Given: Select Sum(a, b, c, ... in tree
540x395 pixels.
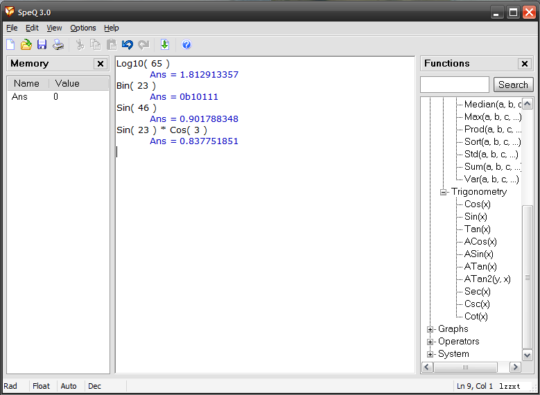Looking at the screenshot, I should 493,167.
